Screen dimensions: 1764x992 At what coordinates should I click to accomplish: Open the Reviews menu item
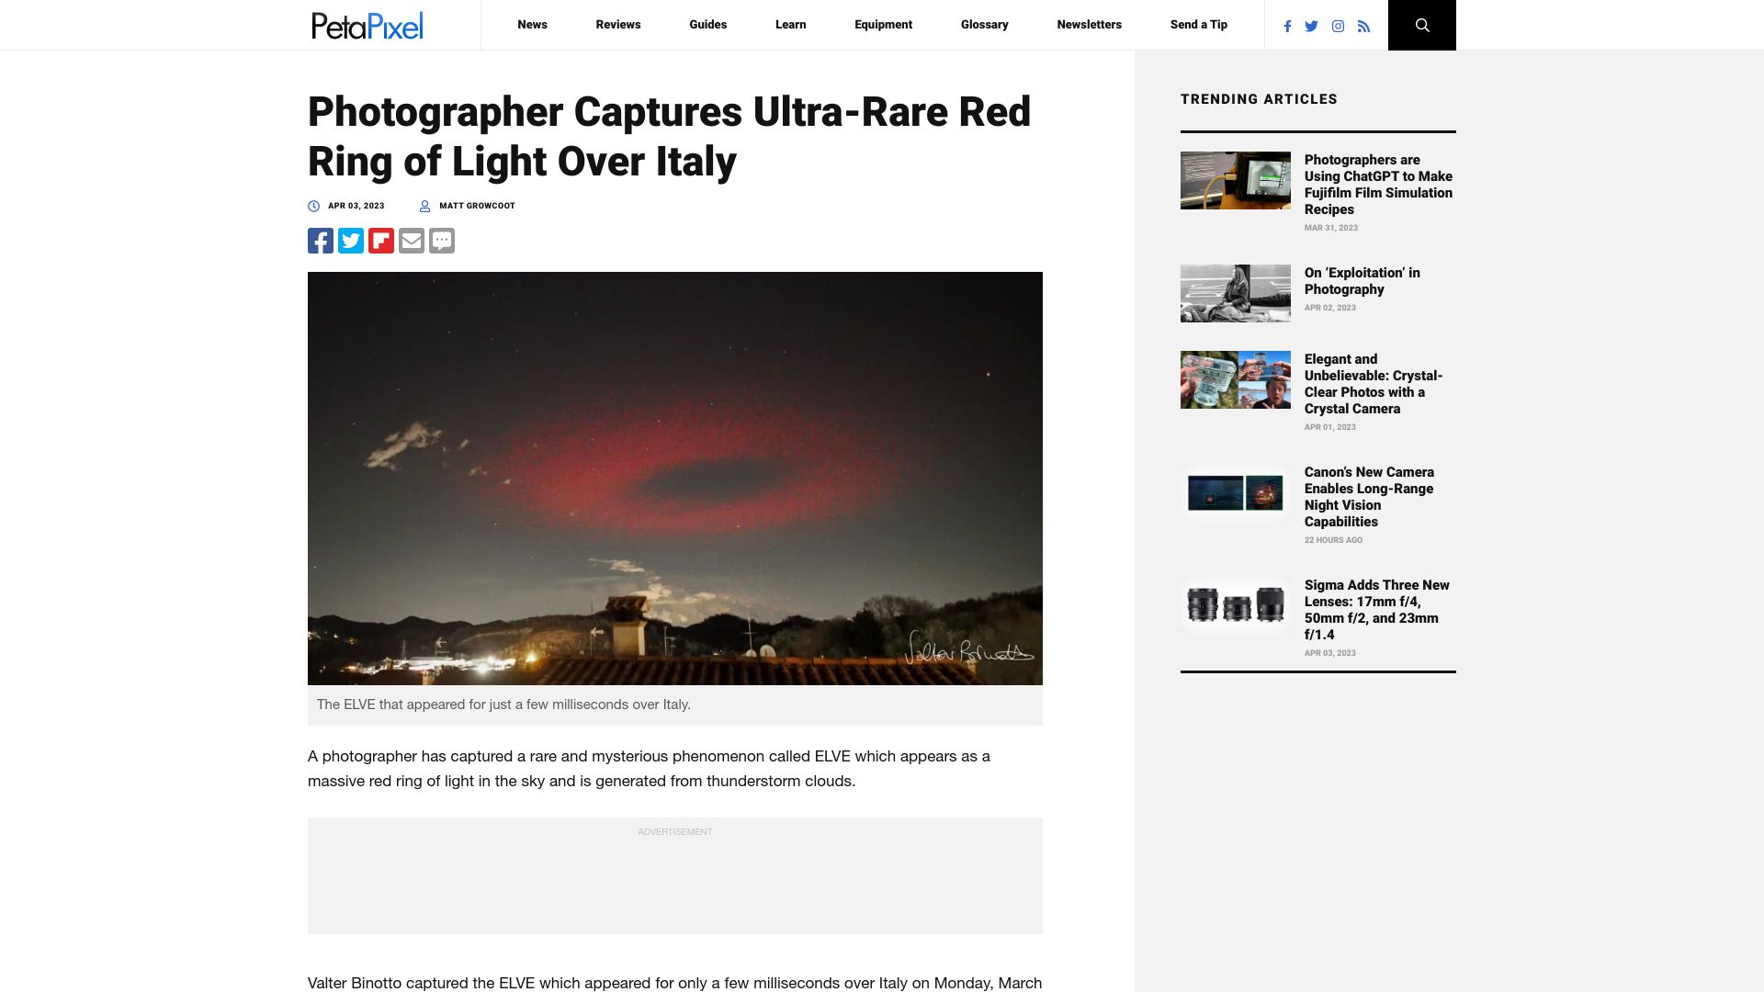click(618, 25)
